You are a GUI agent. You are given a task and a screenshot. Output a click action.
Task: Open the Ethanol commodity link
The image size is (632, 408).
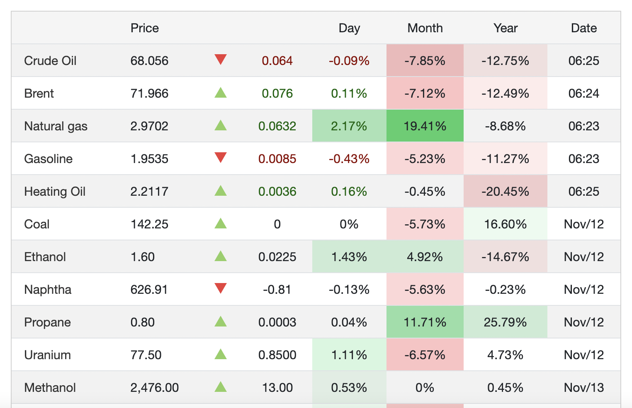[45, 257]
